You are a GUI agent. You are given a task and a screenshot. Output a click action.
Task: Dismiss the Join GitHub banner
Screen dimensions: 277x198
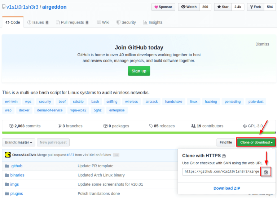click(262, 44)
